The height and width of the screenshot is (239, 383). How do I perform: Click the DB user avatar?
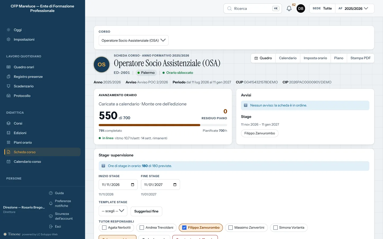click(301, 8)
